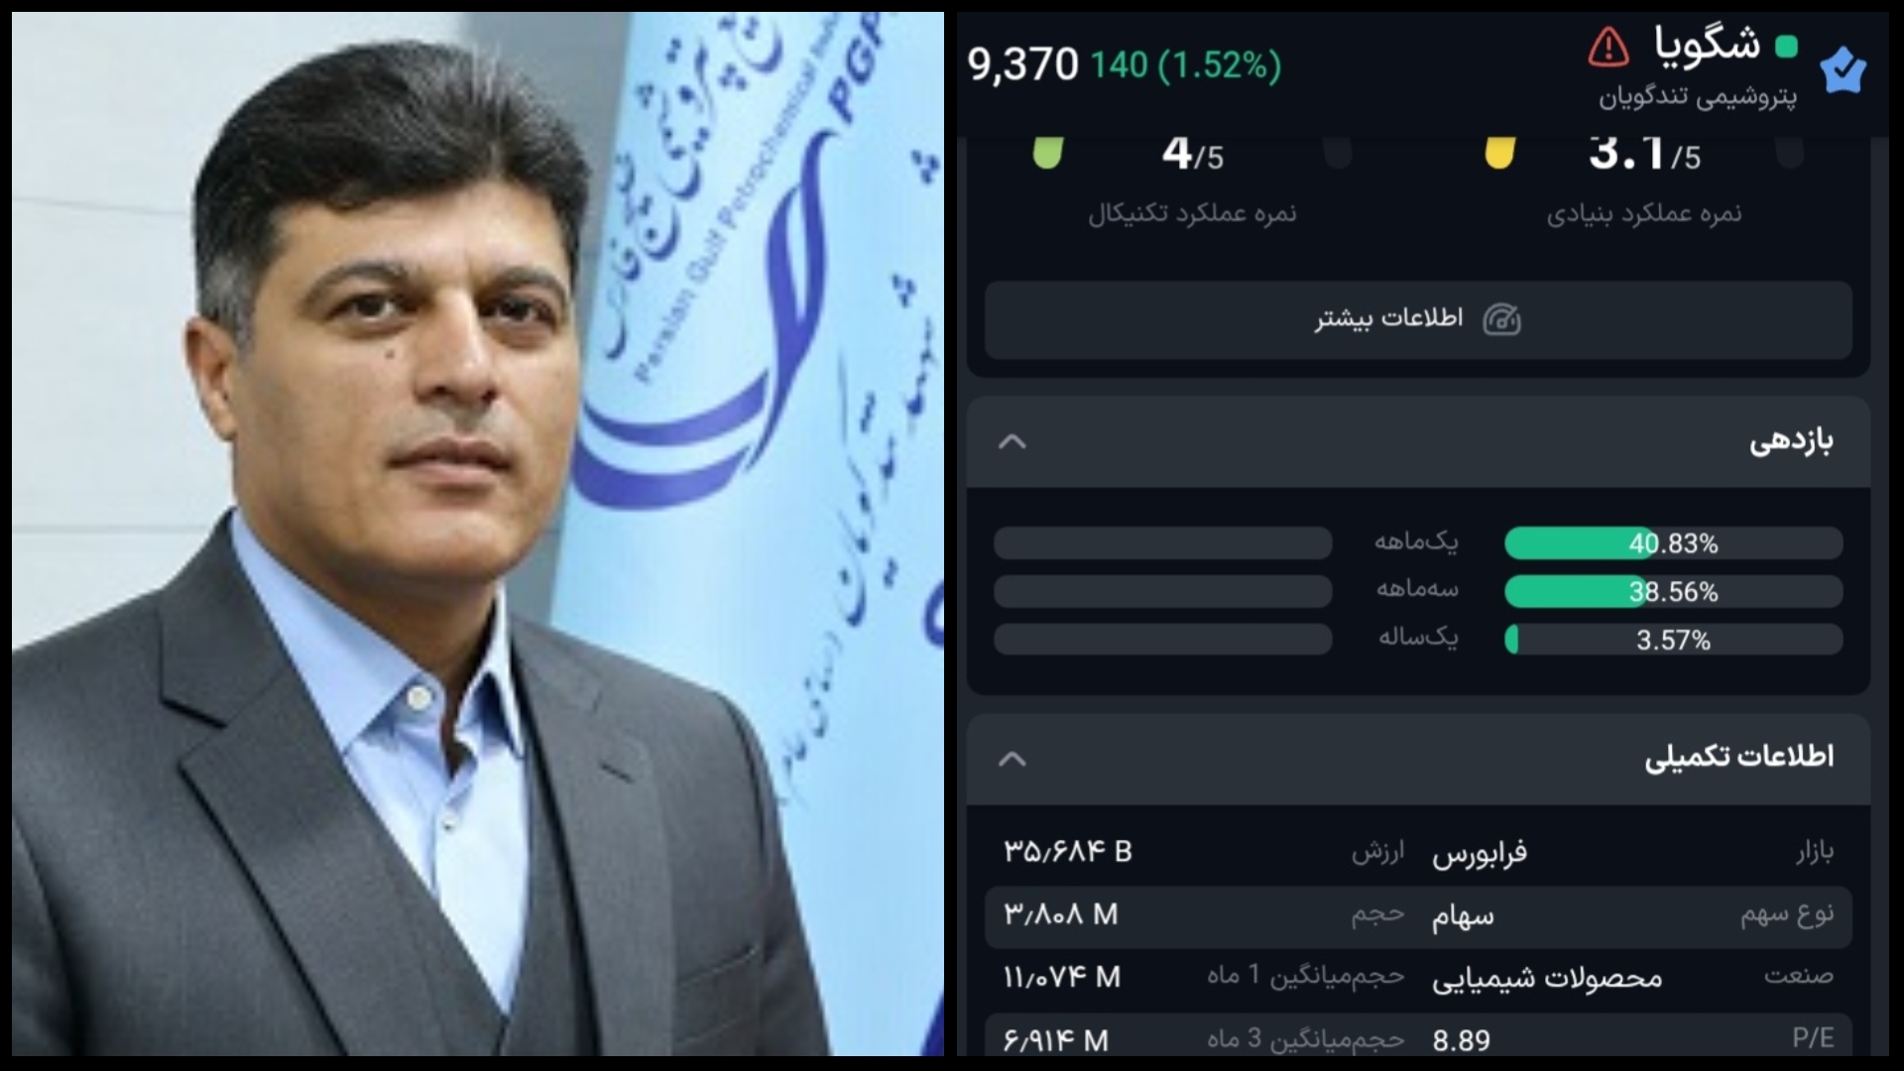Click the P/E value 8.89
Screen dimensions: 1904x1071
[1461, 1040]
